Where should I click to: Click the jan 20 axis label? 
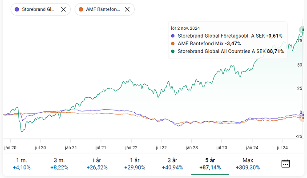click(x=10, y=147)
